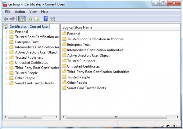Click the Refresh toolbar icon

[x=31, y=19]
